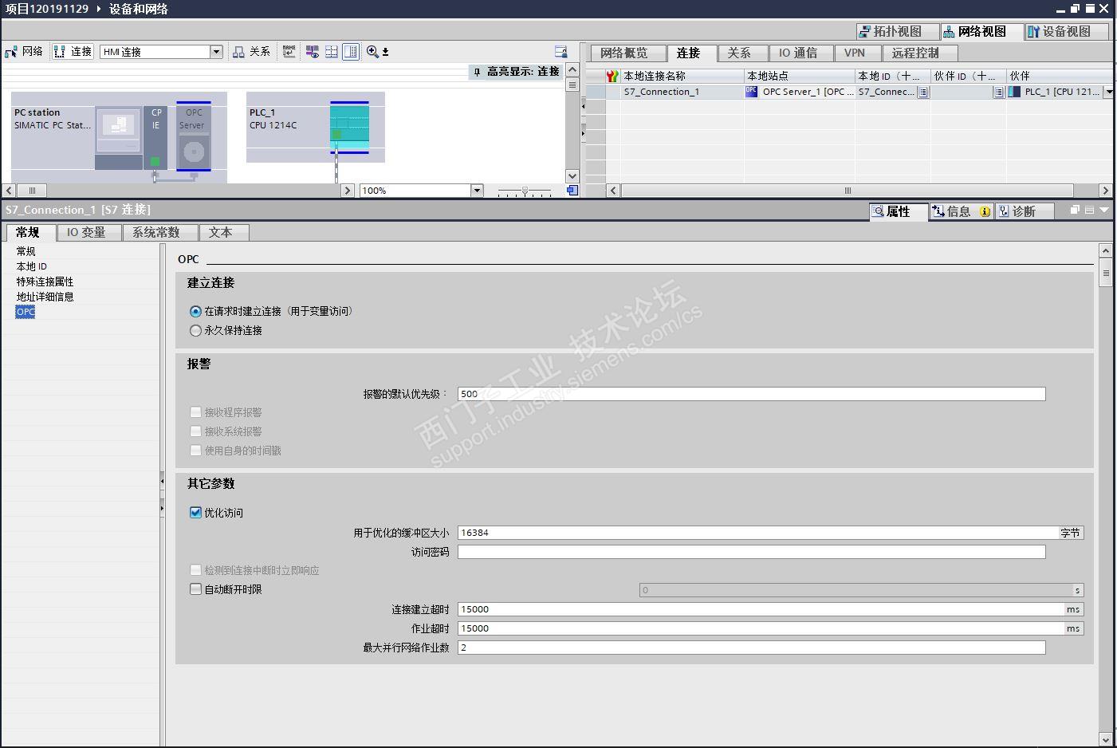Click the pin icon beside 高亮显示: 连接
Screen dimensions: 1117x748
pos(477,72)
